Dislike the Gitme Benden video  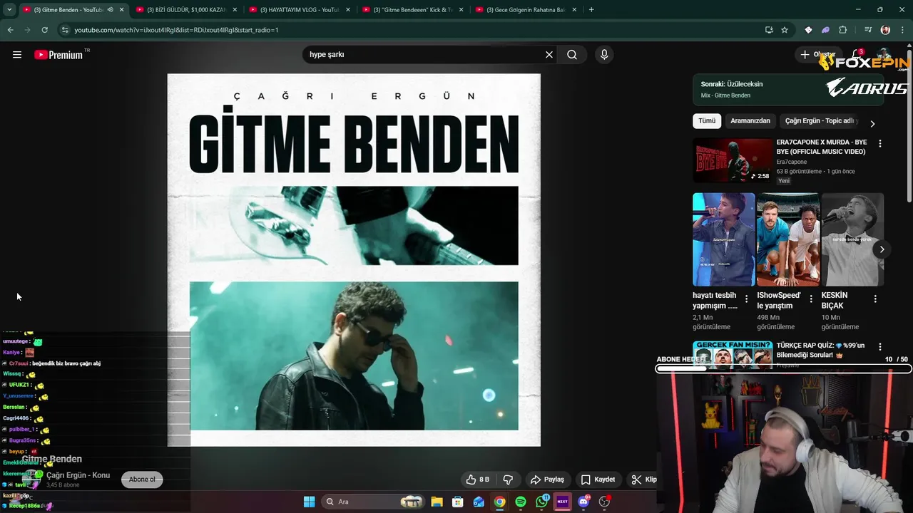tap(508, 480)
